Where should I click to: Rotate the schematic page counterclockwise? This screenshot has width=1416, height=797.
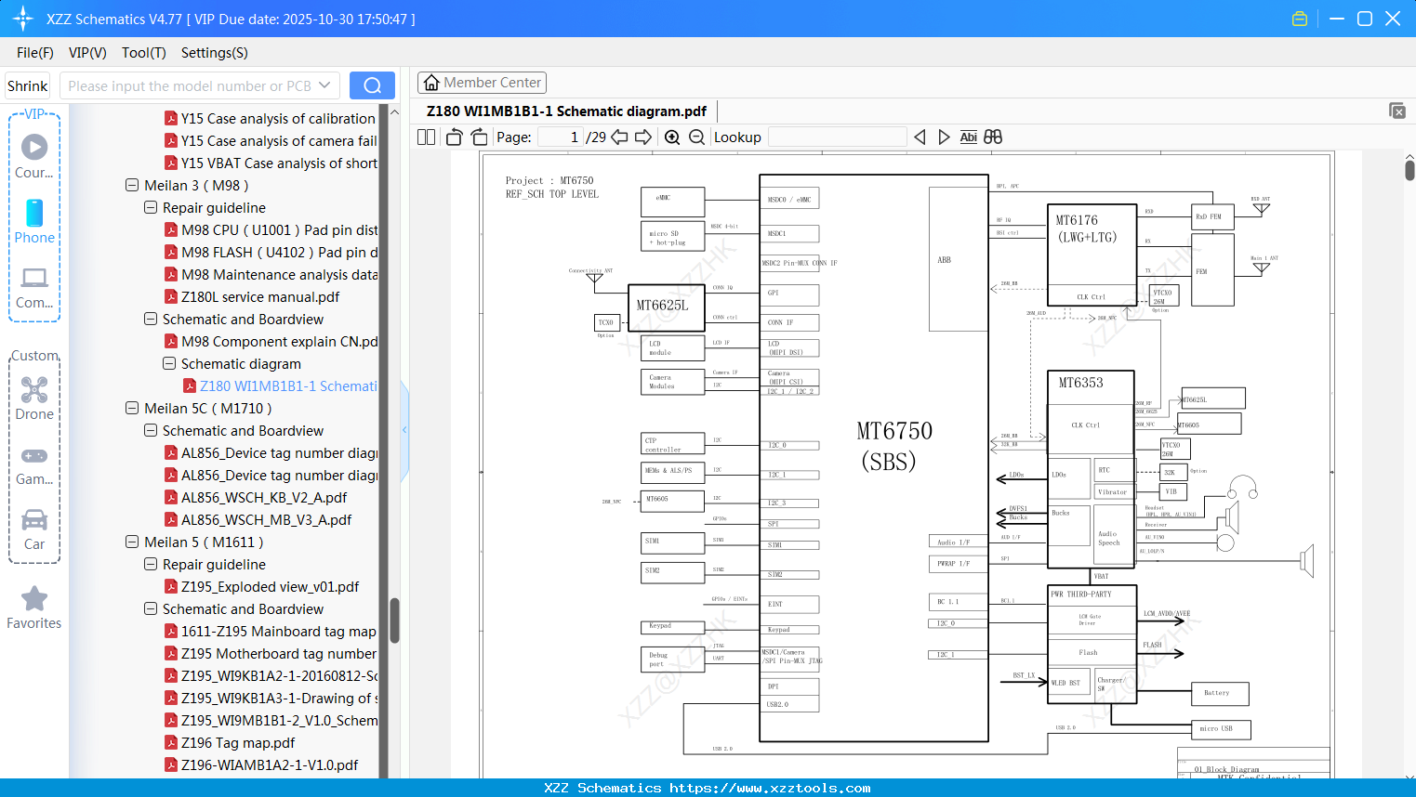pyautogui.click(x=454, y=137)
